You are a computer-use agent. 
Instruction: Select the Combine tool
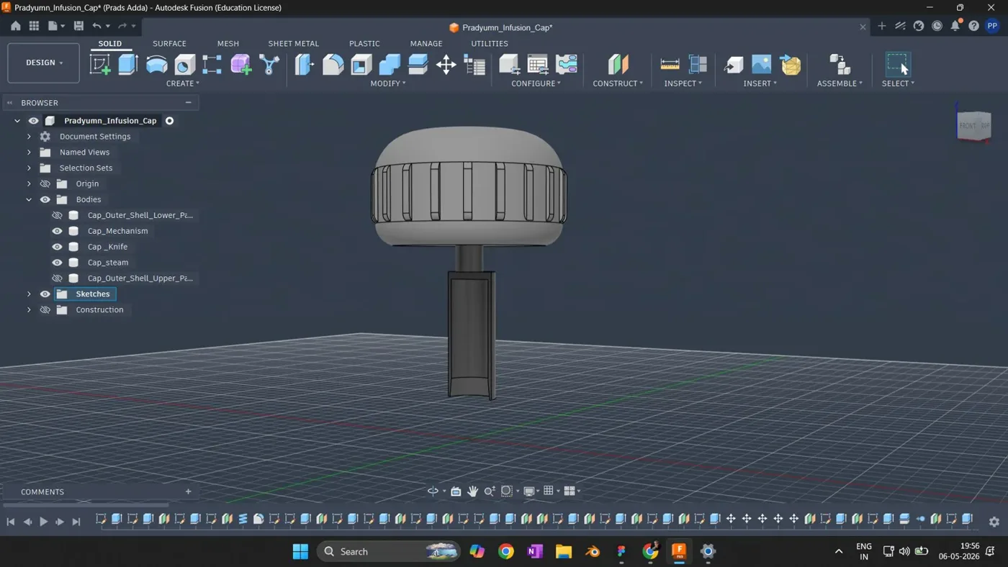[390, 64]
